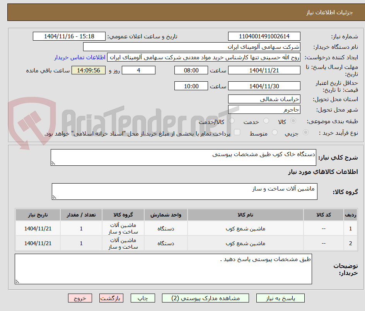Click the 10:00 time field
The image size is (365, 311).
click(x=191, y=86)
